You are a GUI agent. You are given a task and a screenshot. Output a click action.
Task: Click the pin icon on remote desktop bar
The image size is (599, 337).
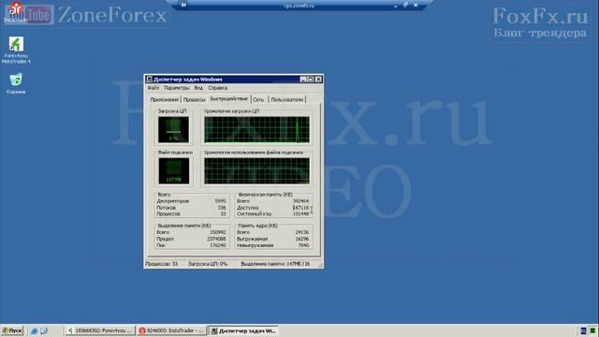[183, 5]
